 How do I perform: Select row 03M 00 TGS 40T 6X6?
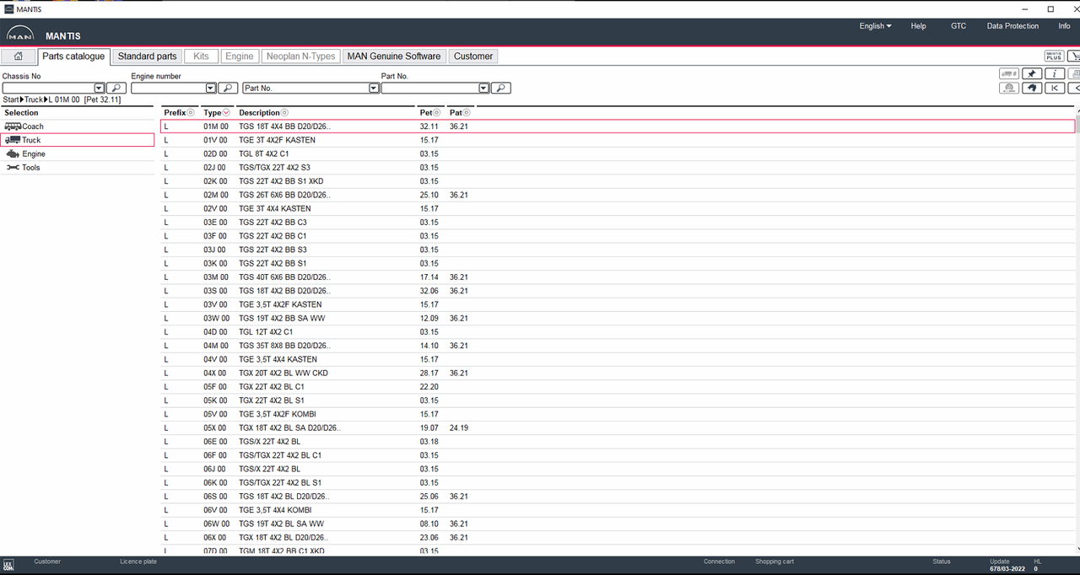click(x=618, y=277)
